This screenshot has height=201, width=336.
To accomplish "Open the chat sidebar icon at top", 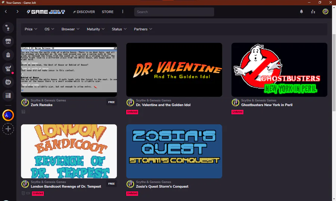I will pos(8,28).
